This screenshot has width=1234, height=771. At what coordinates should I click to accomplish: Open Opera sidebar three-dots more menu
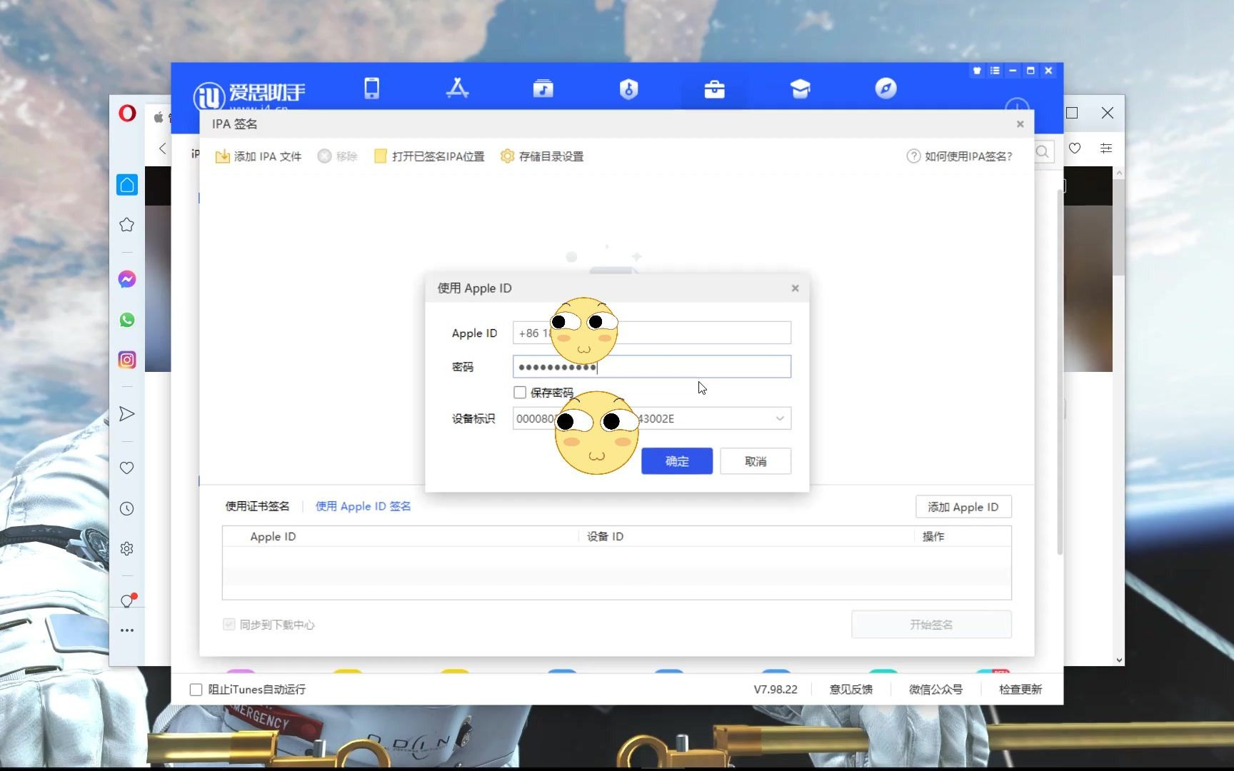pos(127,630)
